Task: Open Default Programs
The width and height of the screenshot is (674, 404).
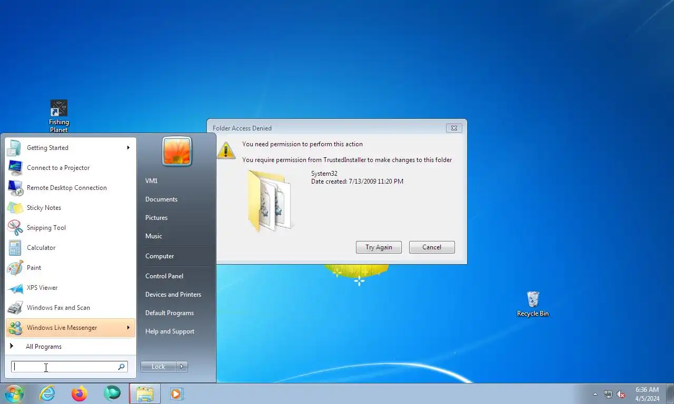Action: (x=170, y=313)
